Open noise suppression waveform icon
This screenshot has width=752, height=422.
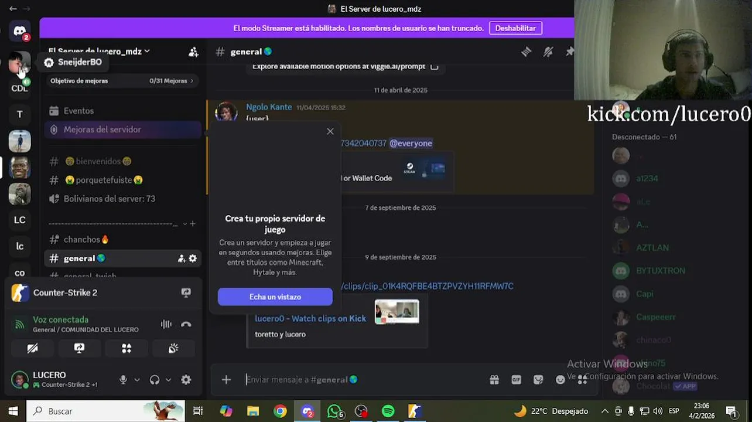point(166,324)
